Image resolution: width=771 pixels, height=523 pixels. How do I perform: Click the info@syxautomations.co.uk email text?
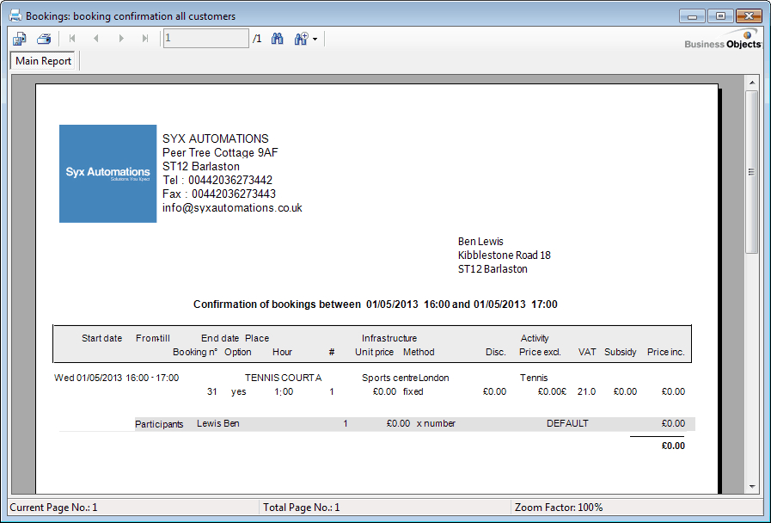[232, 208]
